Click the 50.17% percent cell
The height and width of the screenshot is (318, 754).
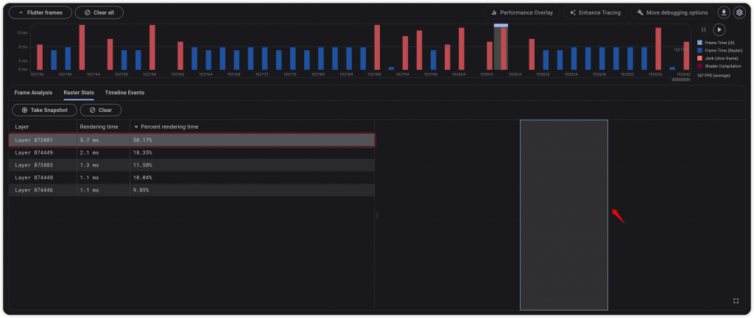tap(143, 141)
